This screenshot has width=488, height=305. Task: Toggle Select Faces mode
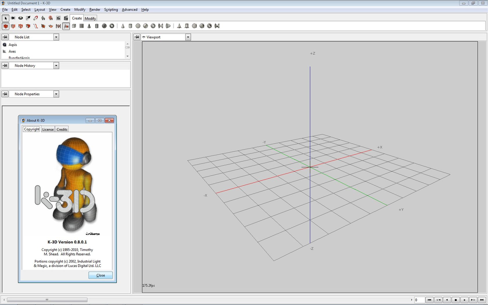[28, 26]
